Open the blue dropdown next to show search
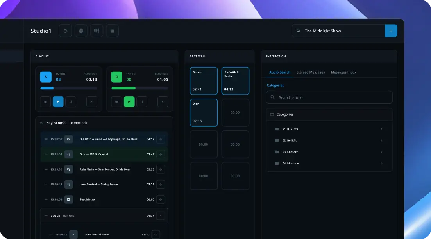 [x=391, y=31]
